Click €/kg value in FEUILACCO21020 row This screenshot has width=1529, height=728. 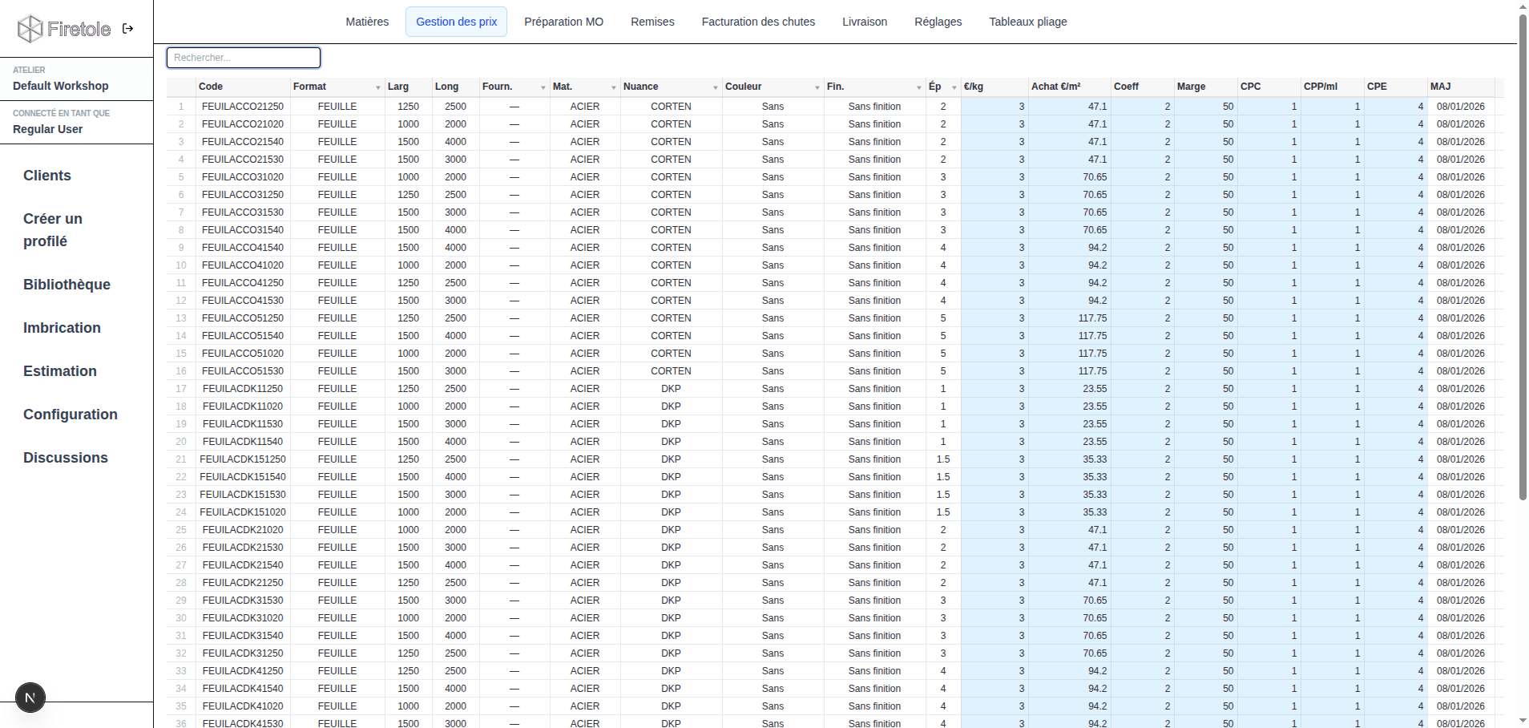pyautogui.click(x=994, y=124)
